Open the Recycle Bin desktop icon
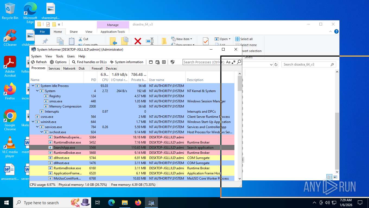The image size is (369, 208). (10, 11)
